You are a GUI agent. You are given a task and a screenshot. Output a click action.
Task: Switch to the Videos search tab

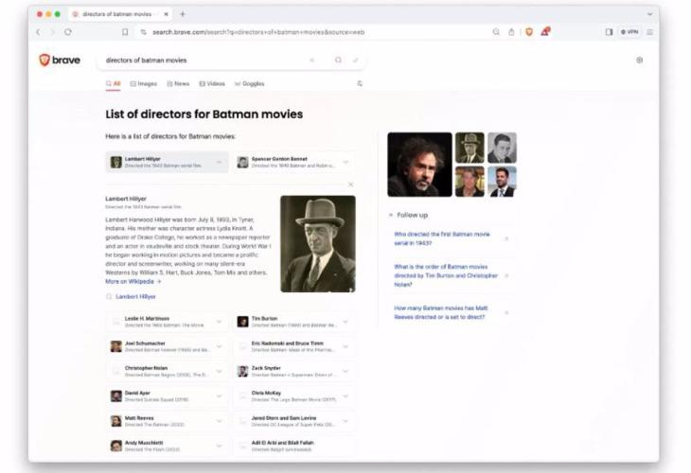(x=212, y=83)
